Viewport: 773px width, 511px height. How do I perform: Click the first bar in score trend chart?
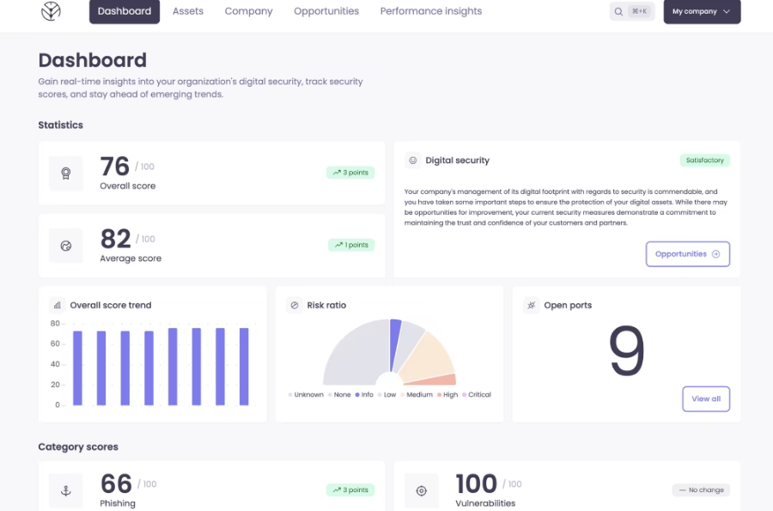(x=77, y=368)
